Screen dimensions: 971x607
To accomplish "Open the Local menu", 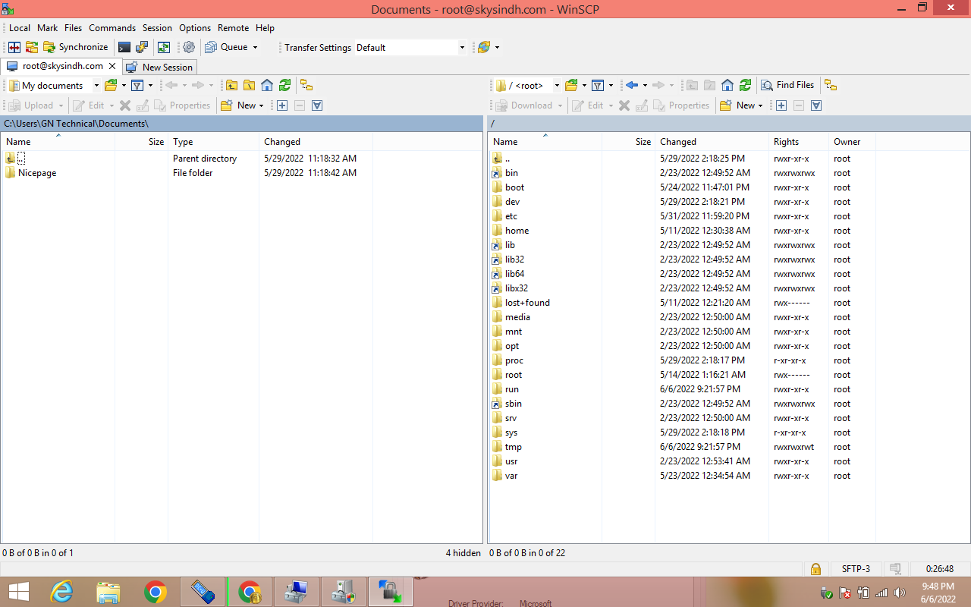I will (20, 28).
